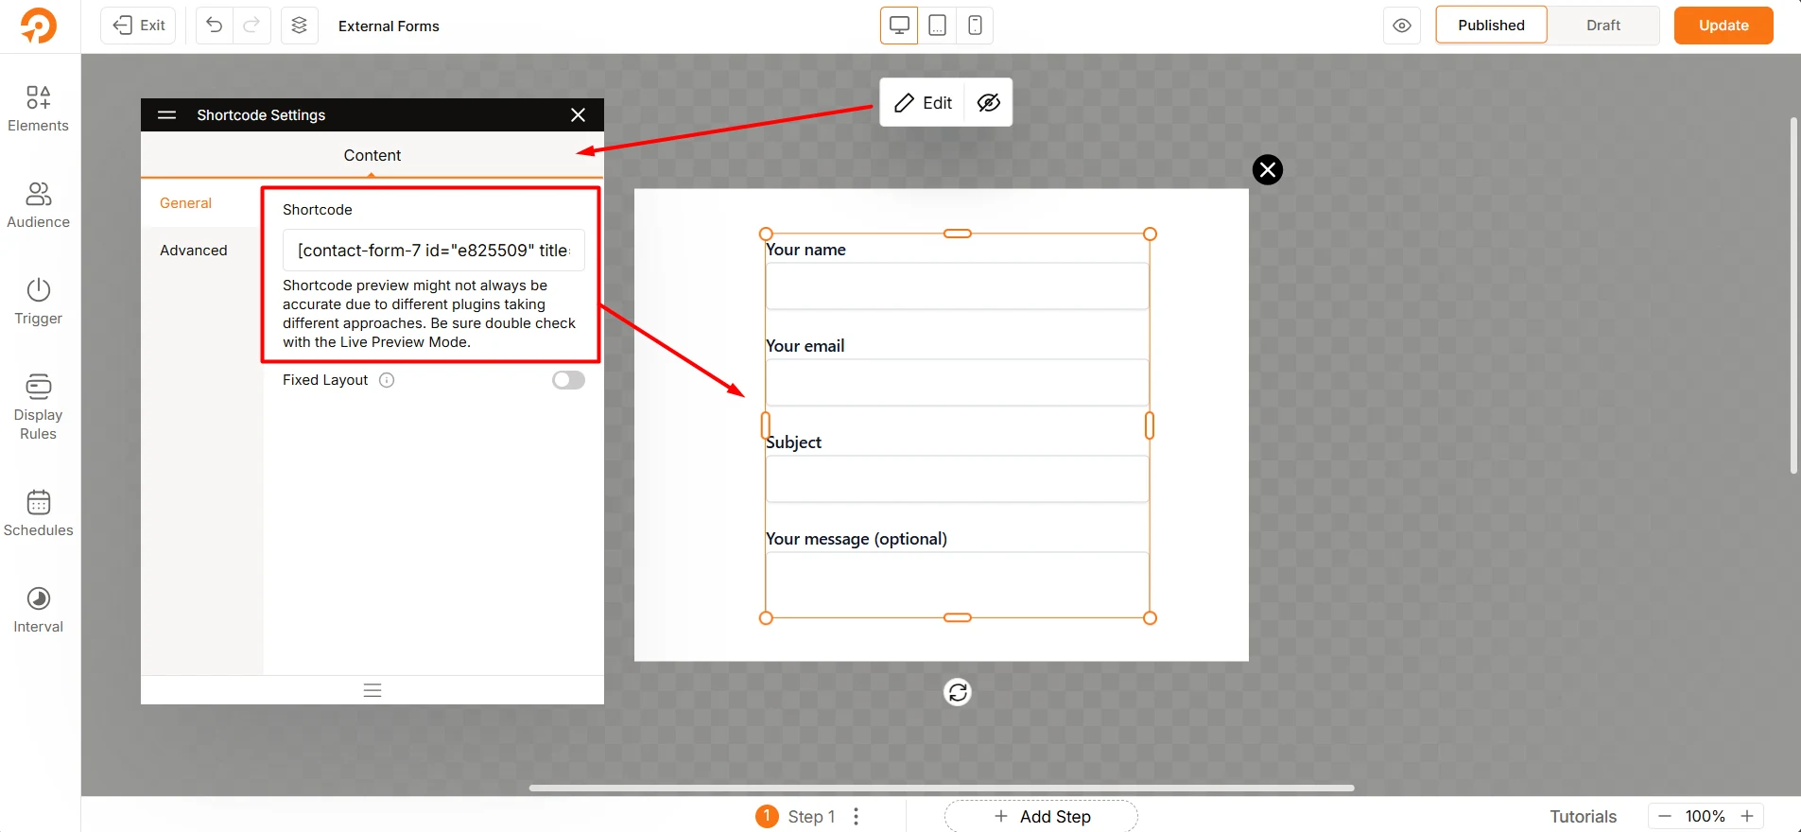Open the layers stack icon

pos(299,26)
